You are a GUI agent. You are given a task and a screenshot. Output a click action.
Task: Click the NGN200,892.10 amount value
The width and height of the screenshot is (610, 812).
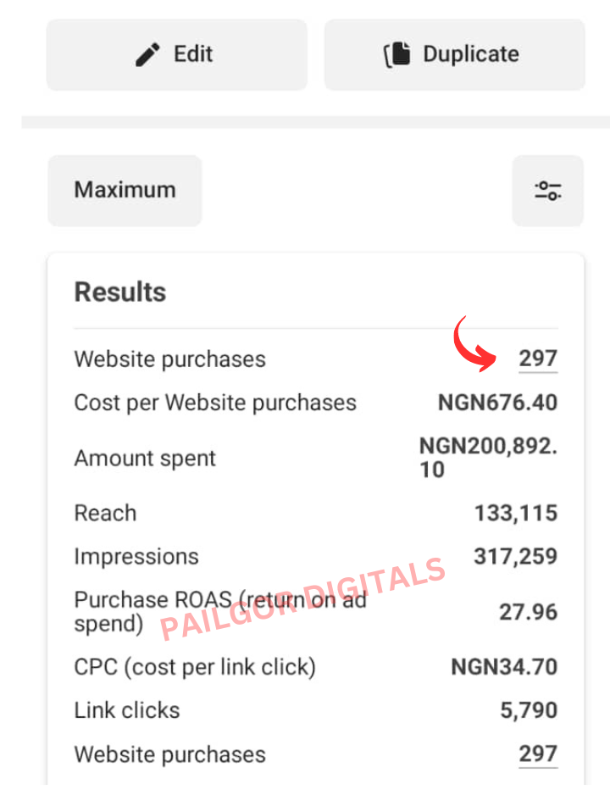click(488, 458)
